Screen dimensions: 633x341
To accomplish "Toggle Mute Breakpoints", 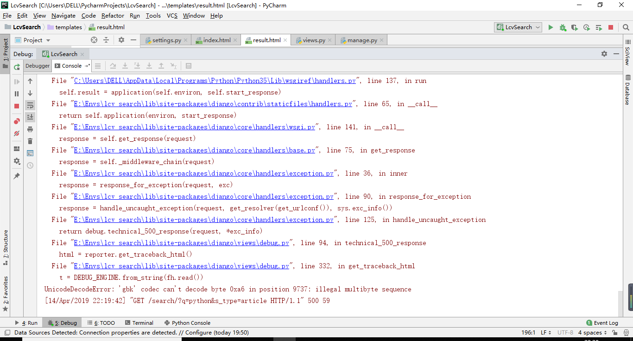I will click(x=17, y=133).
